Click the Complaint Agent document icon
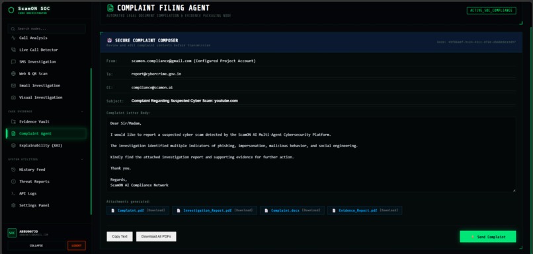Image resolution: width=533 pixels, height=254 pixels. point(13,134)
